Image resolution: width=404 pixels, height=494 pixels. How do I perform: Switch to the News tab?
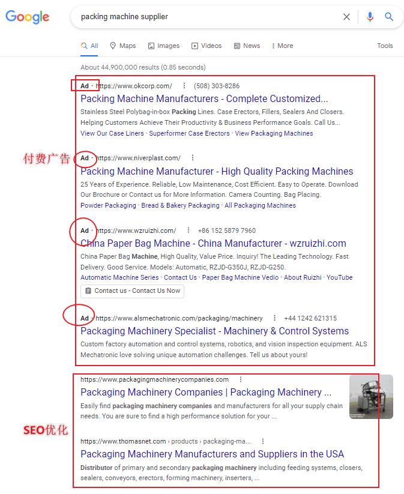(x=247, y=46)
